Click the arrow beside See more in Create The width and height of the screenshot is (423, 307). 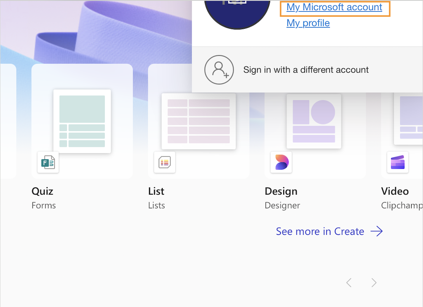(377, 232)
